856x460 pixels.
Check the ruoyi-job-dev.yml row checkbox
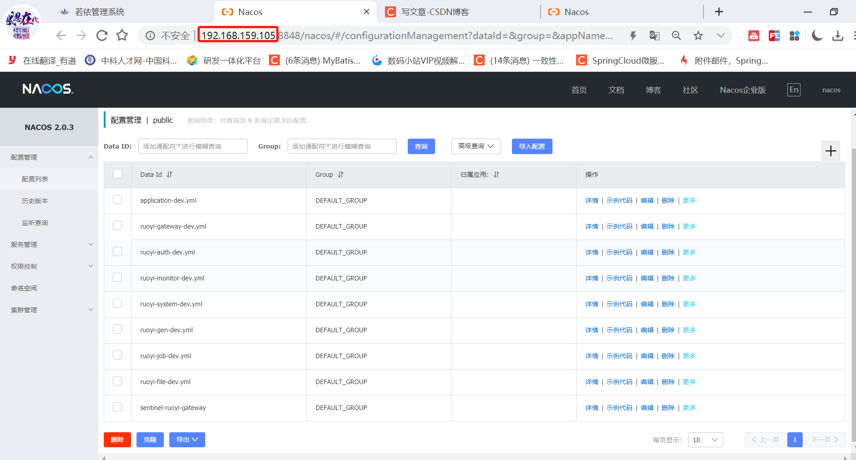(x=117, y=355)
